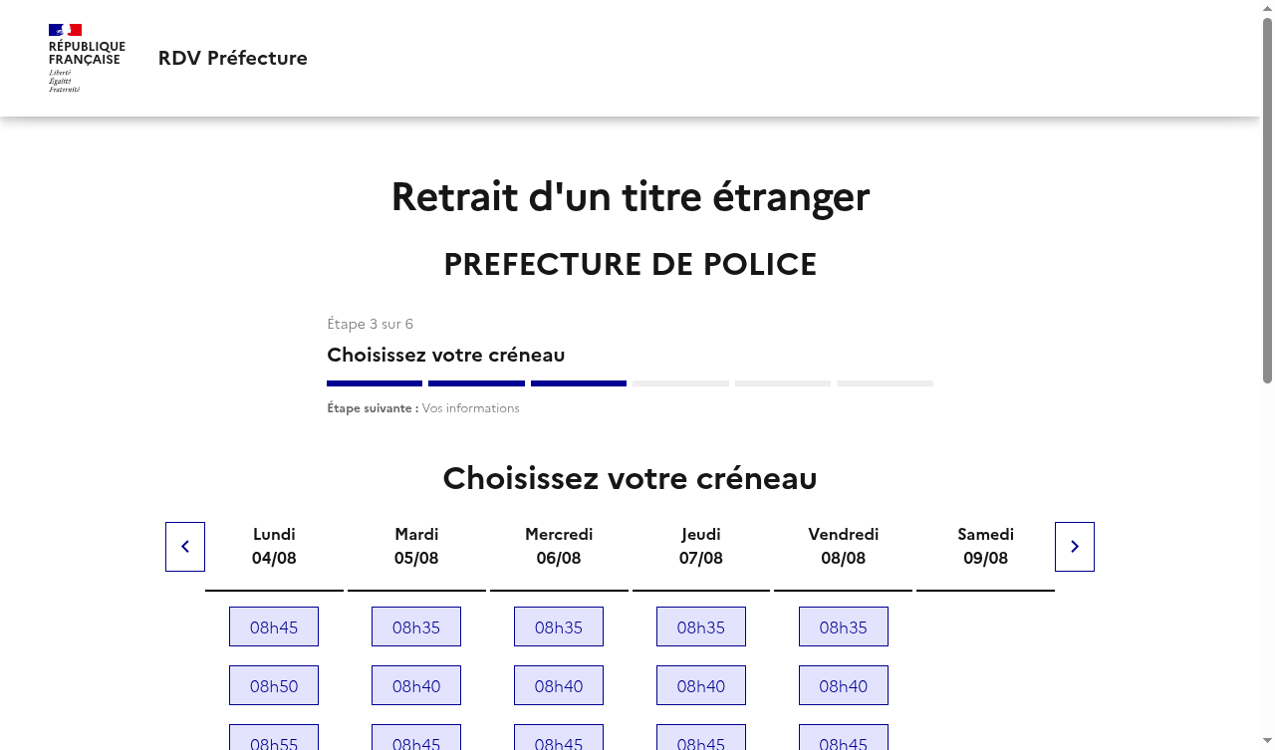Image resolution: width=1275 pixels, height=750 pixels.
Task: Select 08h50 slot on Lundi 04/08
Action: pos(274,685)
